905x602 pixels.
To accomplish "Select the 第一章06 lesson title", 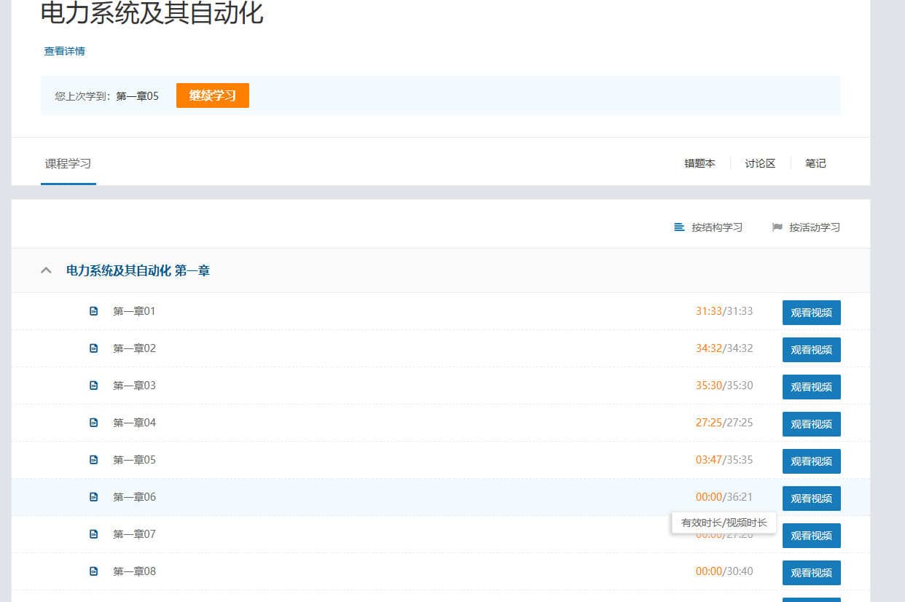I will coord(134,497).
